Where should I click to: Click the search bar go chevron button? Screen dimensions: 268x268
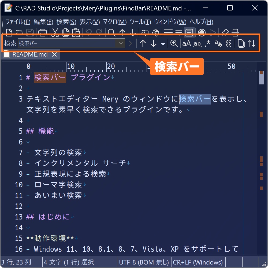coord(130,43)
